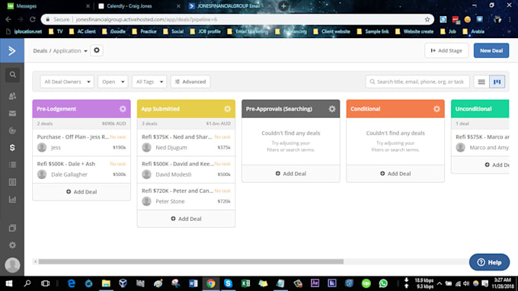This screenshot has width=518, height=291.
Task: Click the Unconditional stage header
Action: pos(480,109)
